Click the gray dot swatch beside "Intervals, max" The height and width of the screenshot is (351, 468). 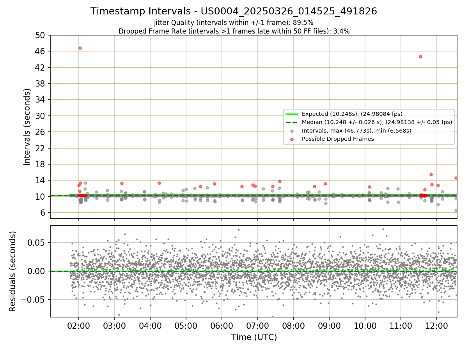292,131
